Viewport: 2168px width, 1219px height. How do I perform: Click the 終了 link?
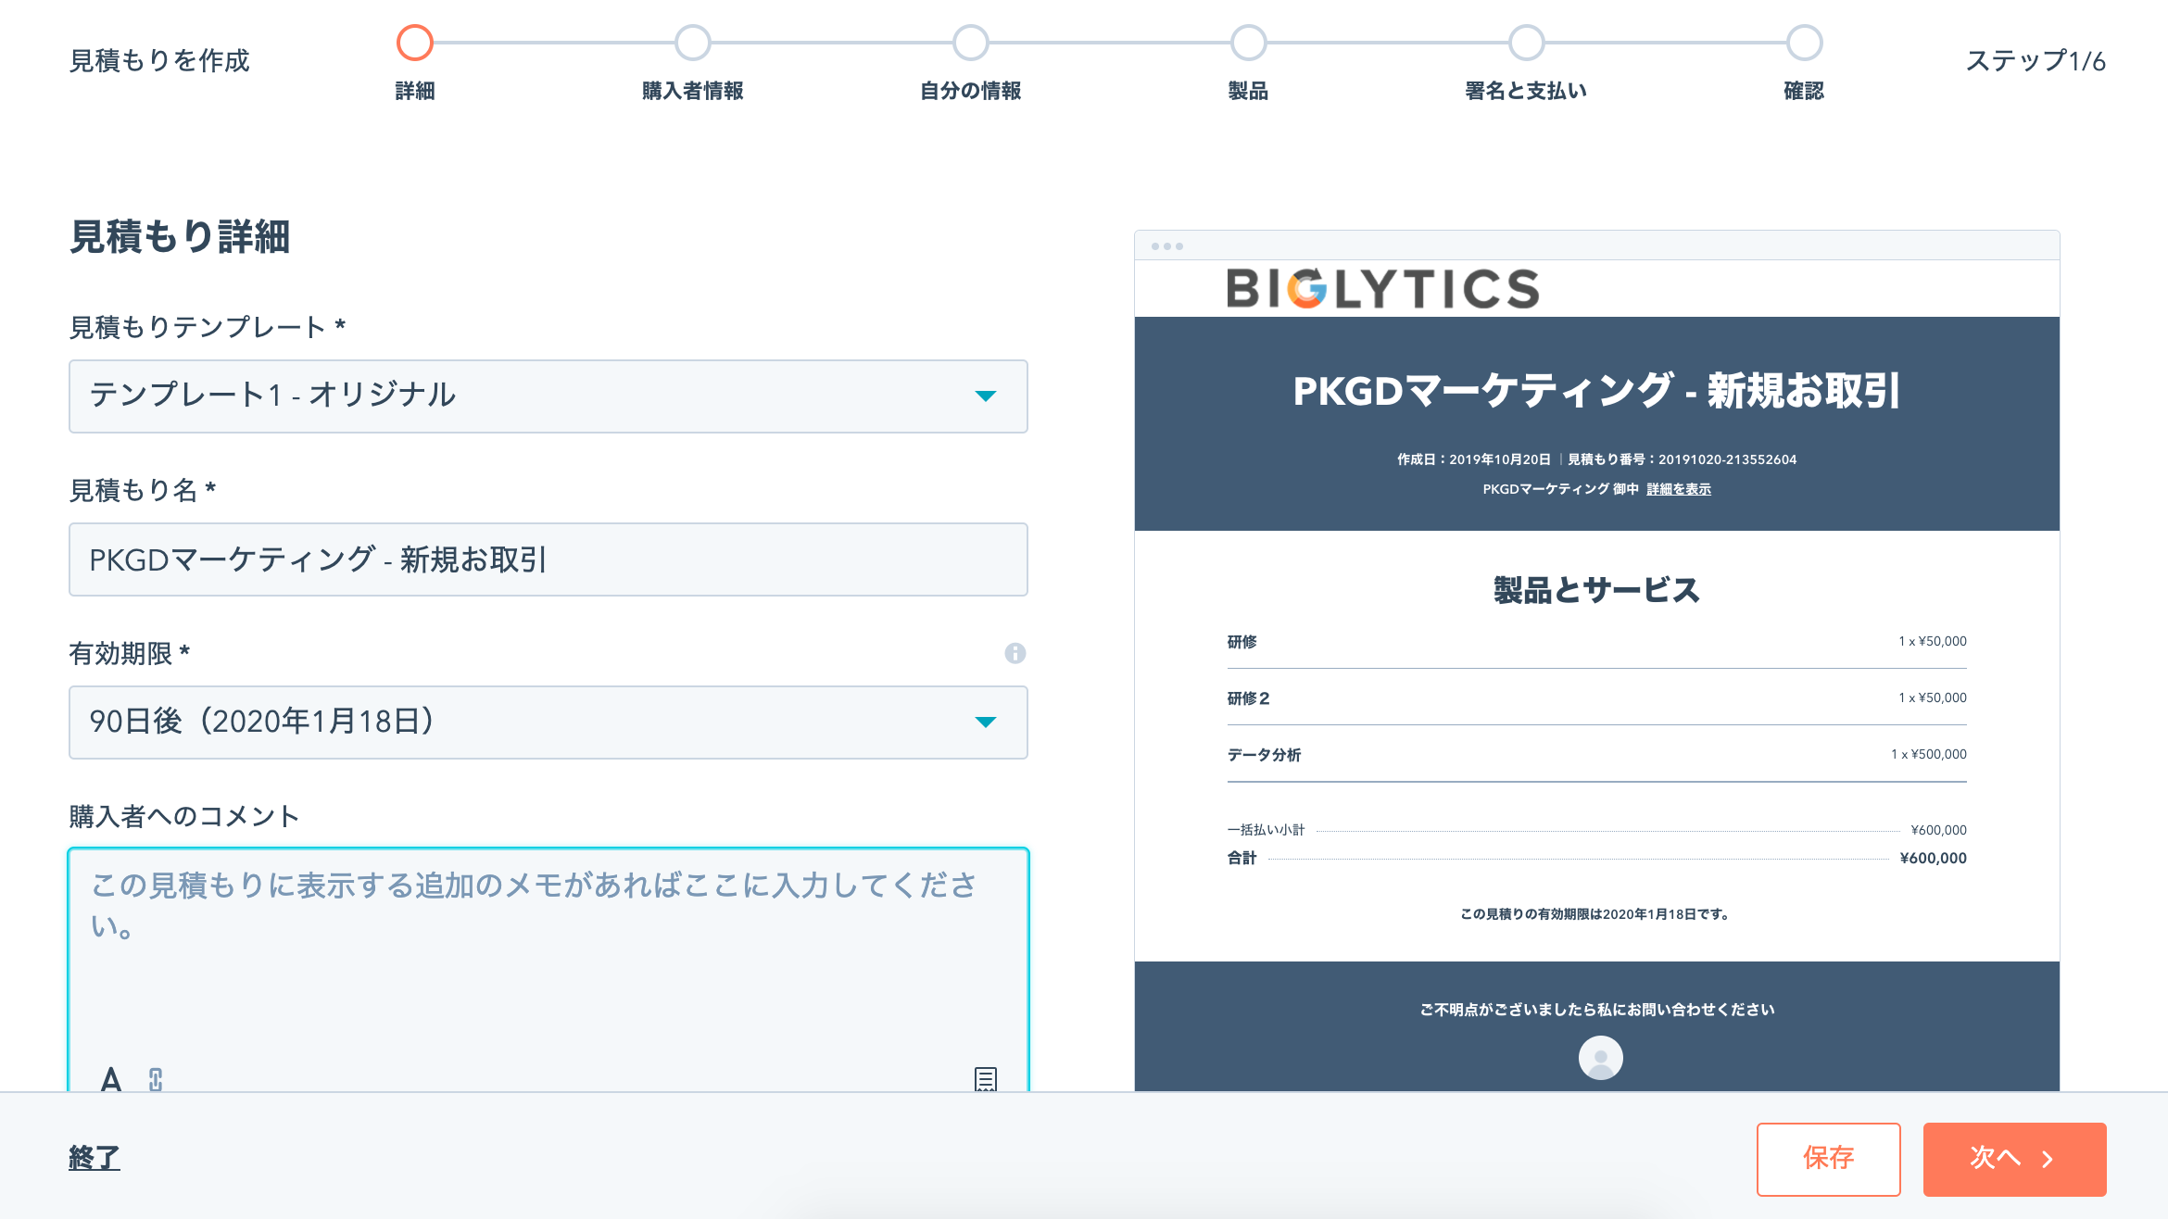click(x=95, y=1158)
